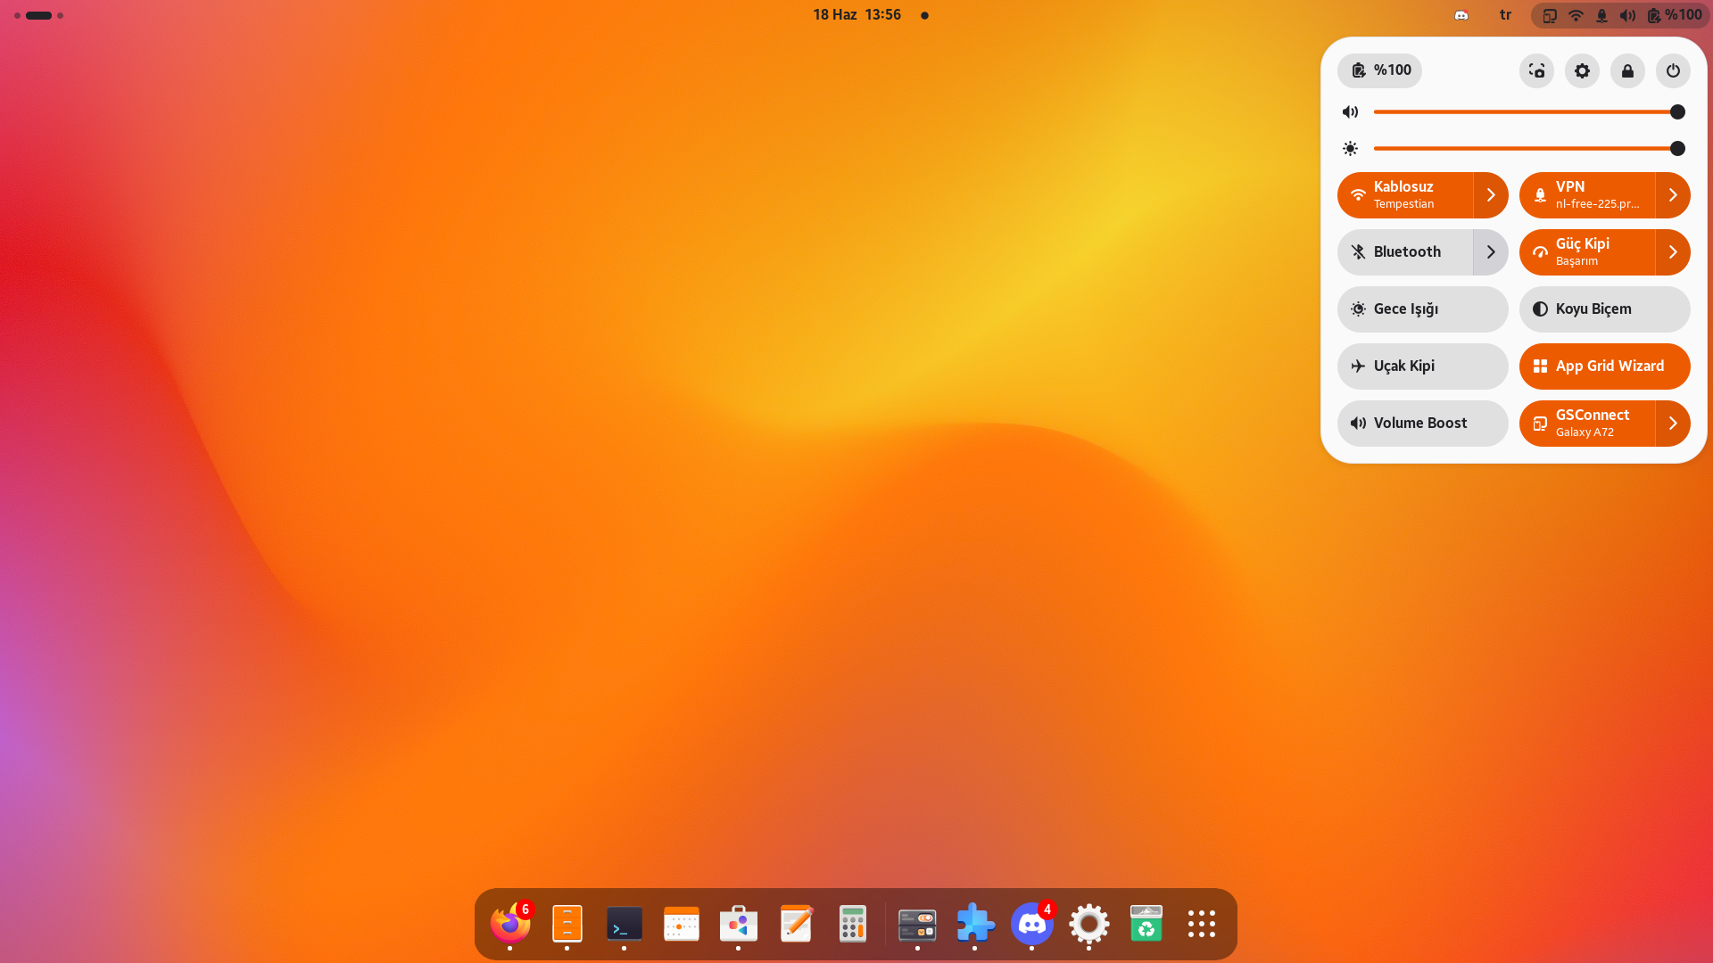The height and width of the screenshot is (963, 1713).
Task: Toggle Uçak Kipi airplane mode
Action: [x=1422, y=366]
